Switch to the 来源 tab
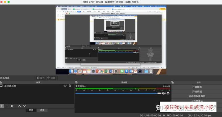Image resolution: width=222 pixels, height=117 pixels. pos(31,110)
